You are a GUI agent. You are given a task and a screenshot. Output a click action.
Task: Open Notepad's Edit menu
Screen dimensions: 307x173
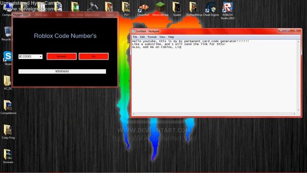[142, 37]
